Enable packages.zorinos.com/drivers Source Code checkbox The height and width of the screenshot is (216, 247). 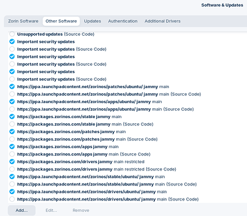pyautogui.click(x=12, y=169)
